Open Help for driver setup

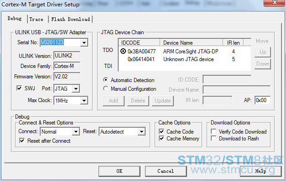(260, 171)
